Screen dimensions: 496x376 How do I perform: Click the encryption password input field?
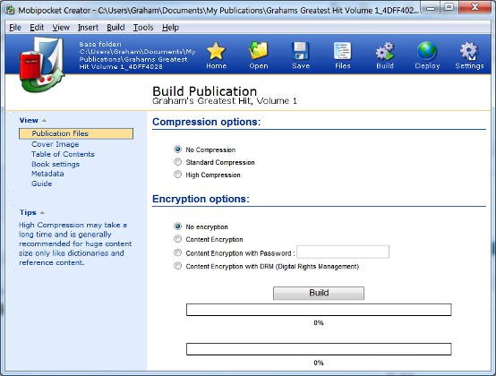point(343,252)
